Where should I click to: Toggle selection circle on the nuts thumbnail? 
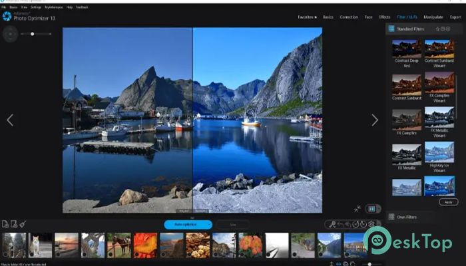189,255
